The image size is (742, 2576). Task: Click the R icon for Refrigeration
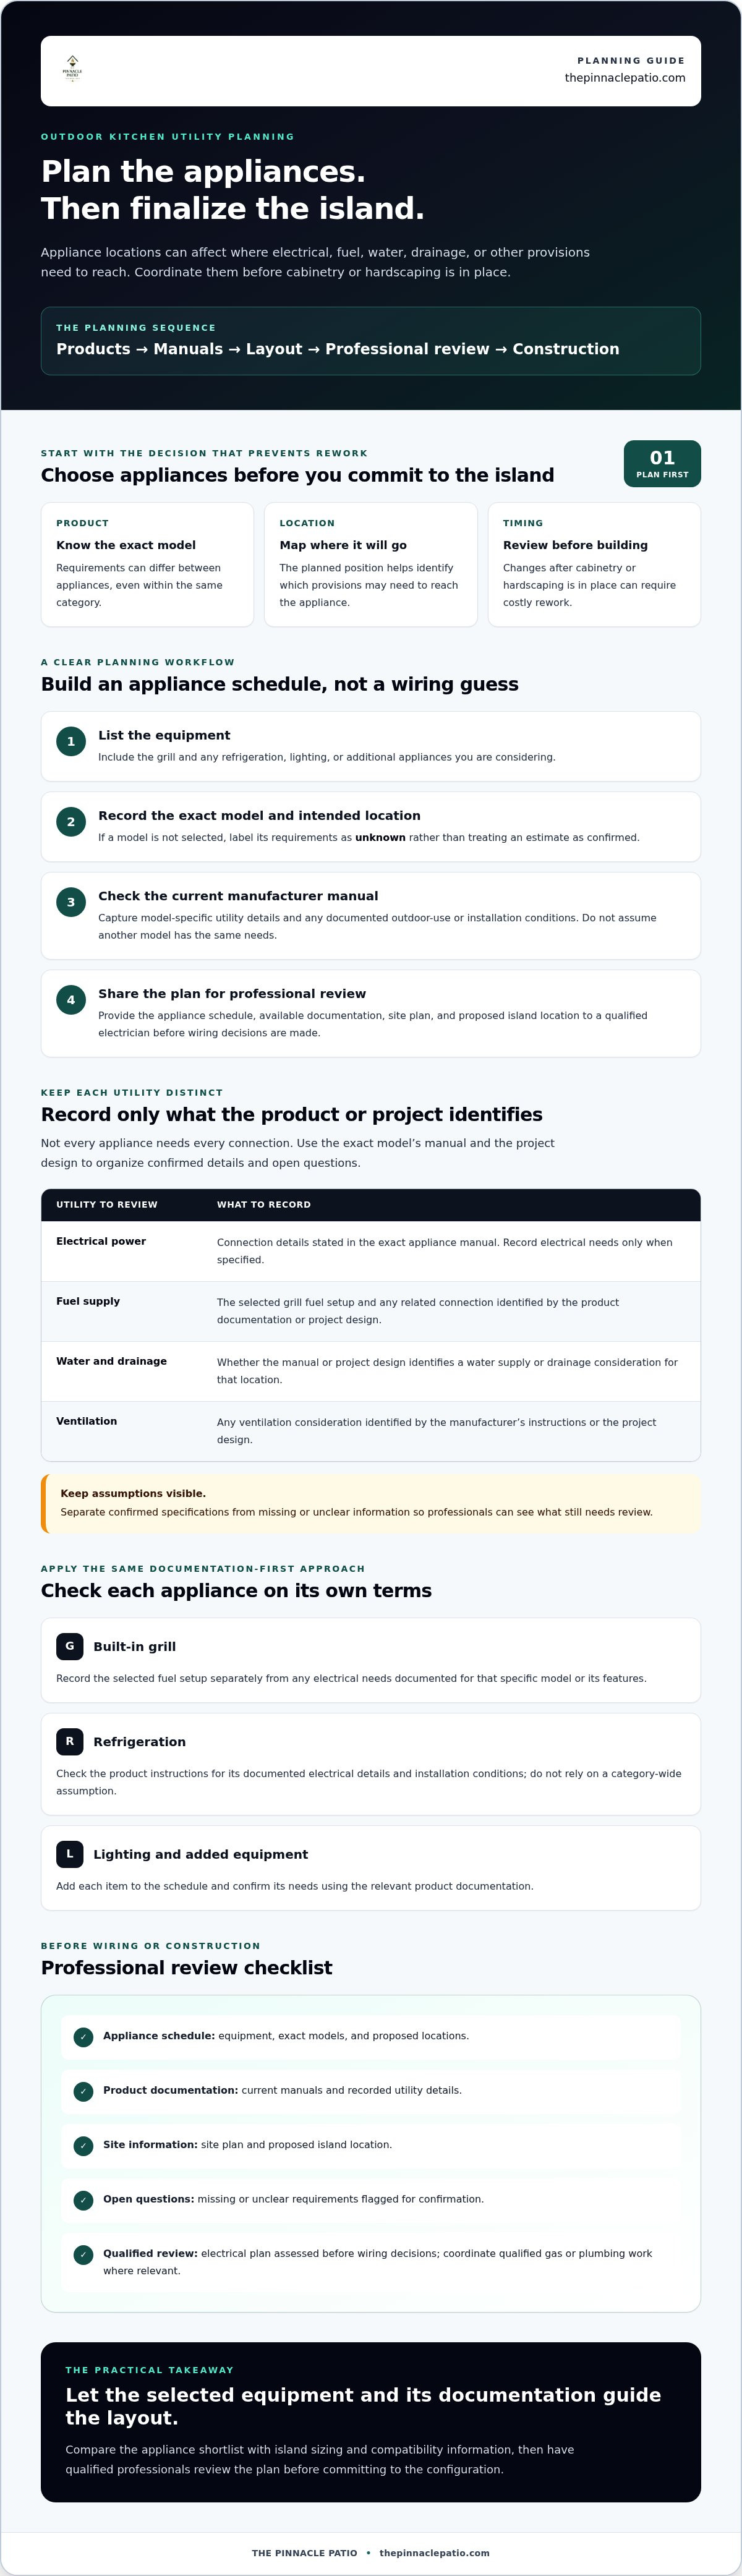(x=70, y=1741)
